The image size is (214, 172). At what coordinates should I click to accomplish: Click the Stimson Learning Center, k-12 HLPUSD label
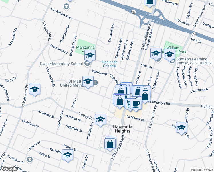[x=195, y=61]
